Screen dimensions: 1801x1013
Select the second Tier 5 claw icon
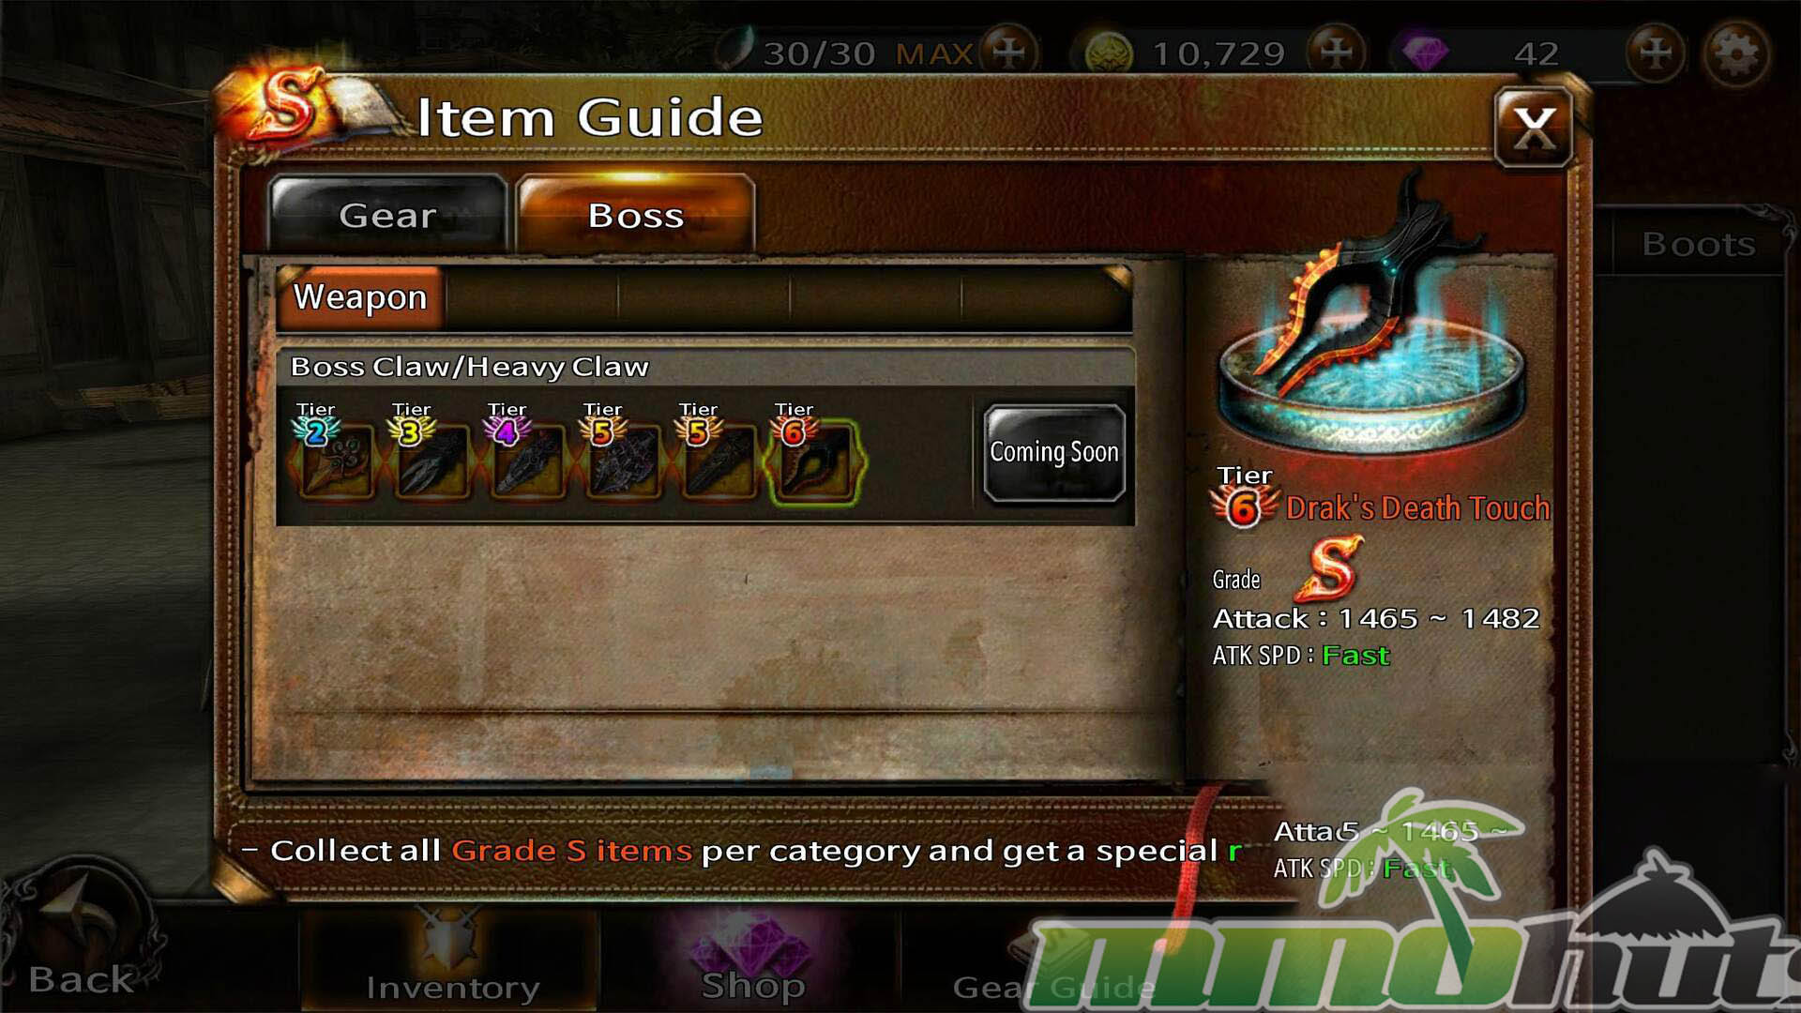(x=719, y=461)
